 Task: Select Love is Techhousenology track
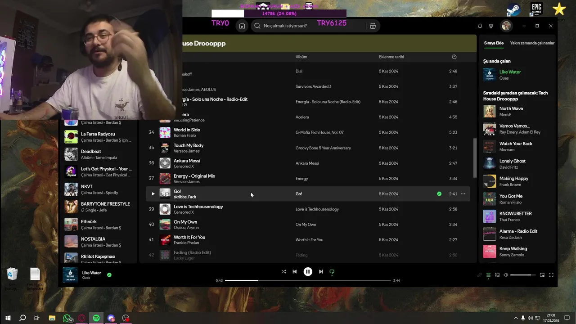point(308,209)
